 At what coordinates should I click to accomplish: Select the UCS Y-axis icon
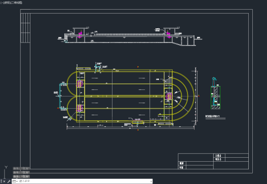(6, 167)
